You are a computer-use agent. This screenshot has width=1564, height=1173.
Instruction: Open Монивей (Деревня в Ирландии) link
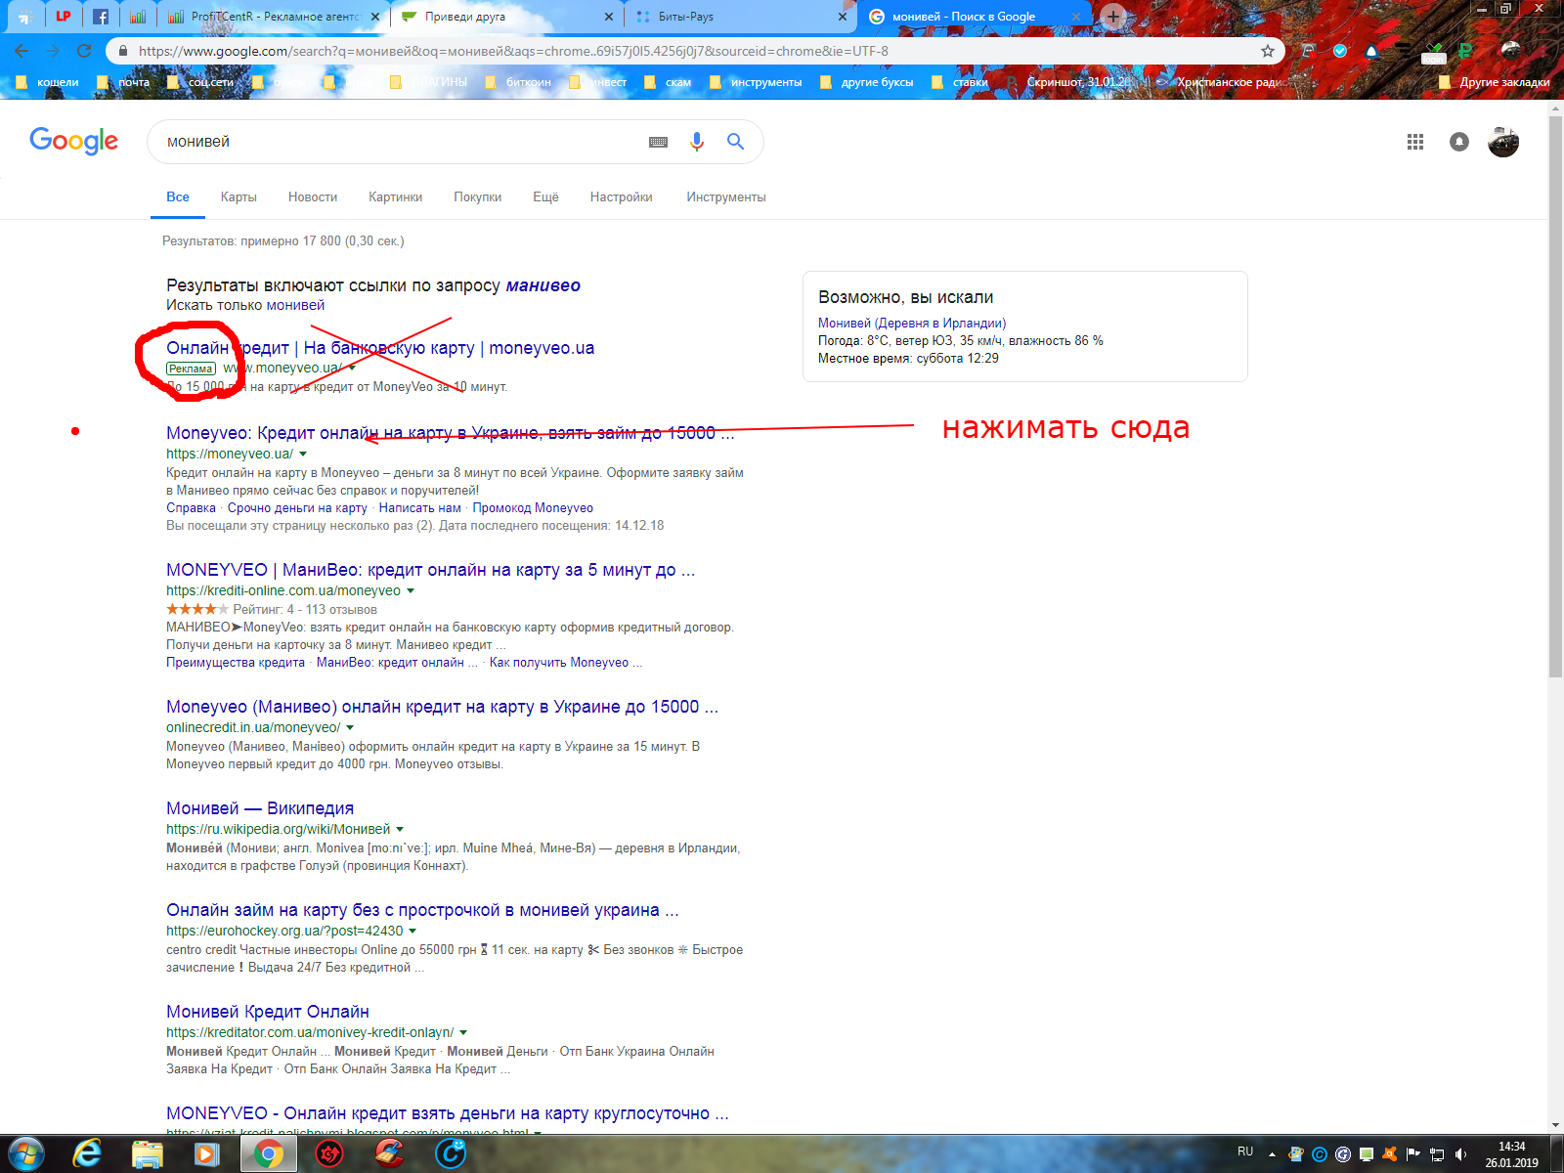click(912, 323)
